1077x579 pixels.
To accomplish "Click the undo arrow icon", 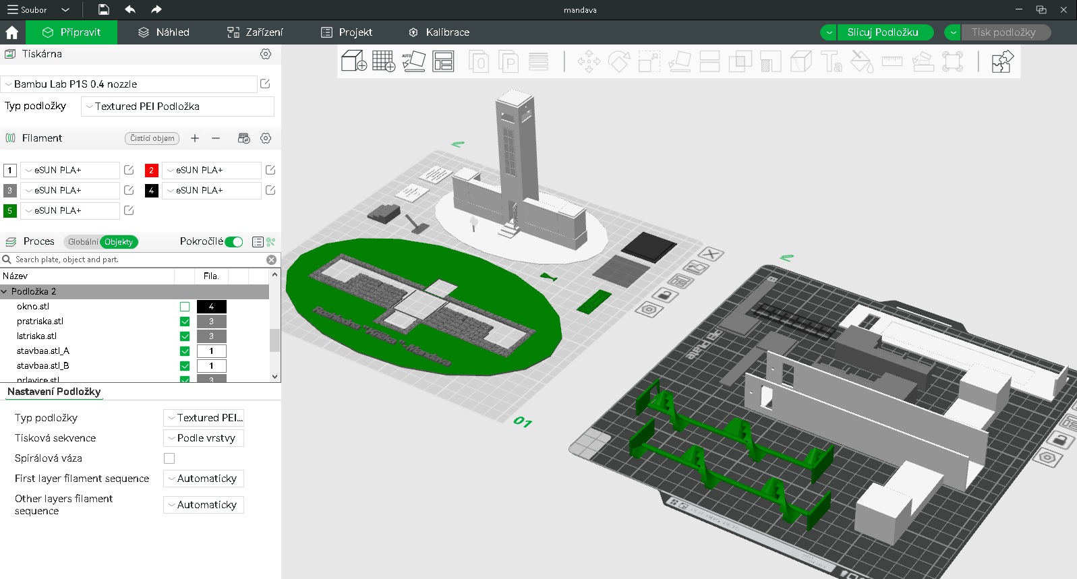I will [130, 9].
